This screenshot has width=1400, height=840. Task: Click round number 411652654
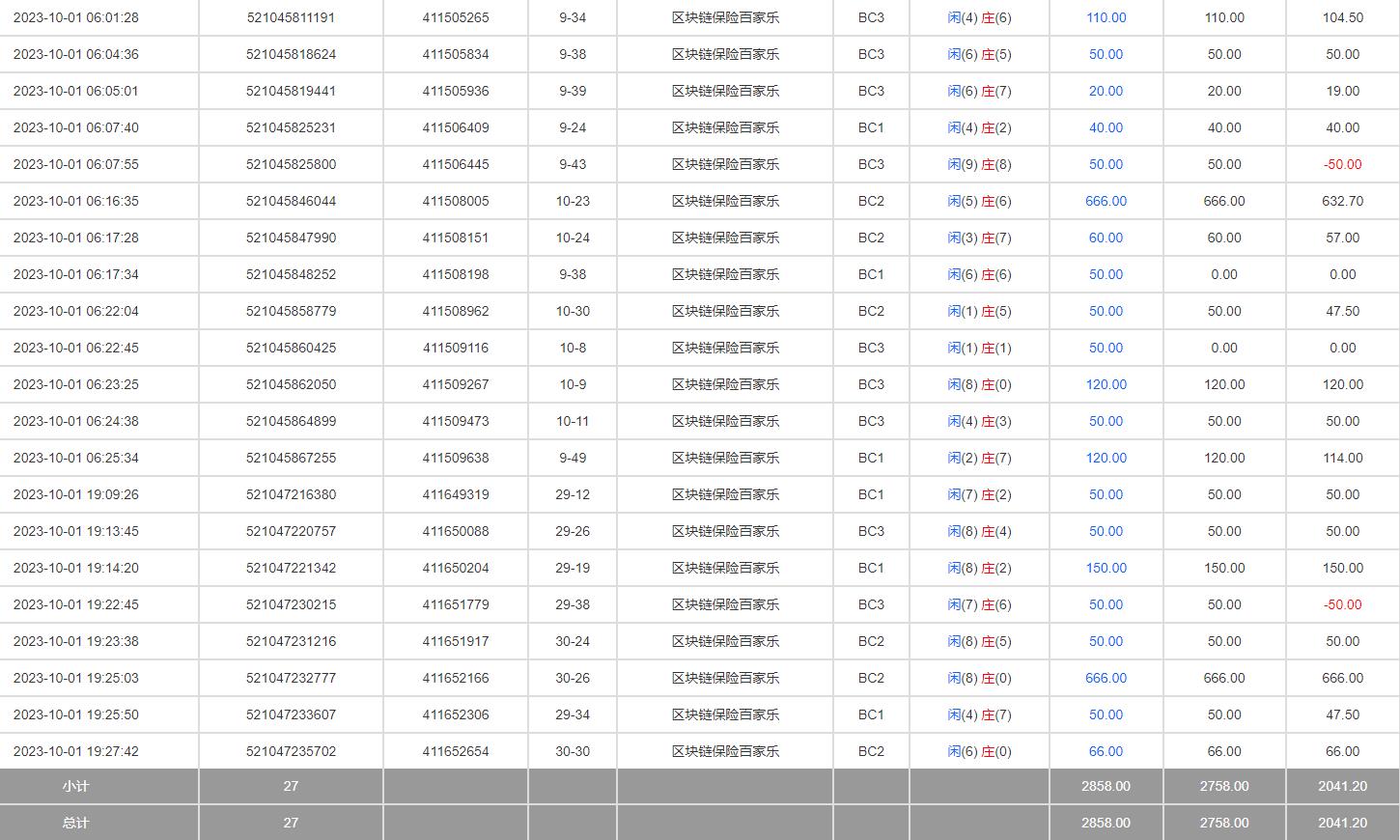pyautogui.click(x=455, y=751)
